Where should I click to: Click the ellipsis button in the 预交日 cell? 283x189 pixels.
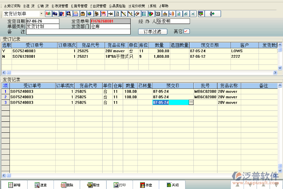tap(191, 102)
